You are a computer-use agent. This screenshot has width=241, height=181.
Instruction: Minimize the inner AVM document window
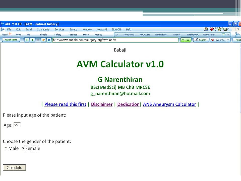(234, 29)
